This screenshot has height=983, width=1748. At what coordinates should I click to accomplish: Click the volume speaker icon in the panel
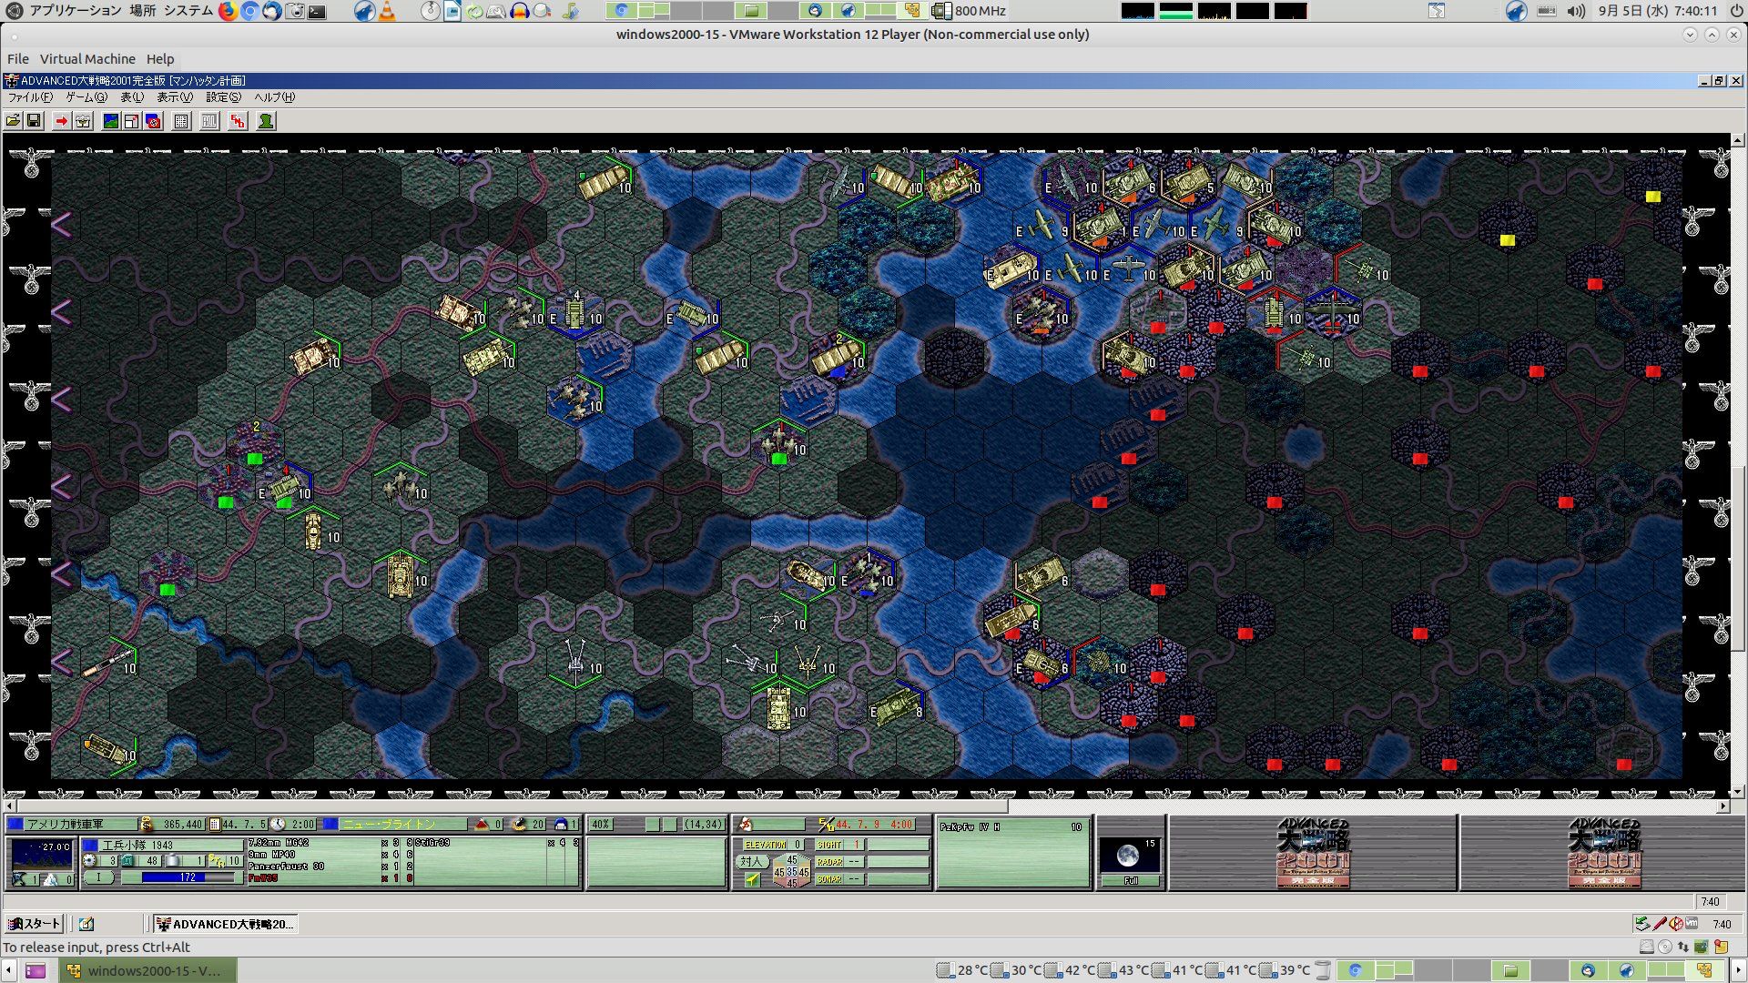(1576, 11)
